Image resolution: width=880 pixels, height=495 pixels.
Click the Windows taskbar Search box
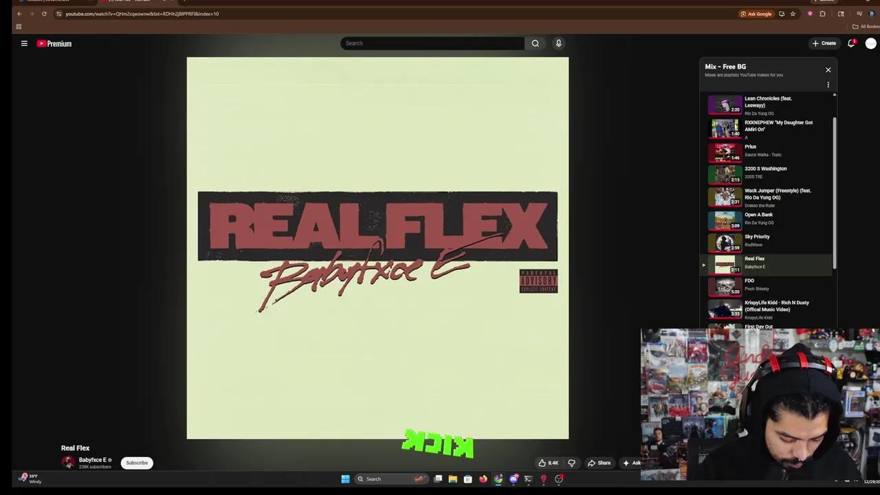[392, 479]
